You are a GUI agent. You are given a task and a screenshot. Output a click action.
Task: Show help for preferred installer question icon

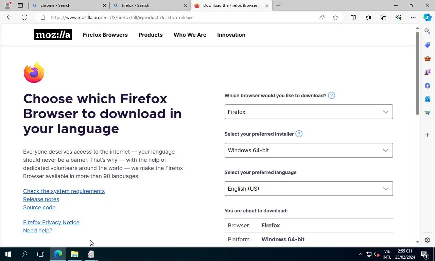click(x=299, y=134)
